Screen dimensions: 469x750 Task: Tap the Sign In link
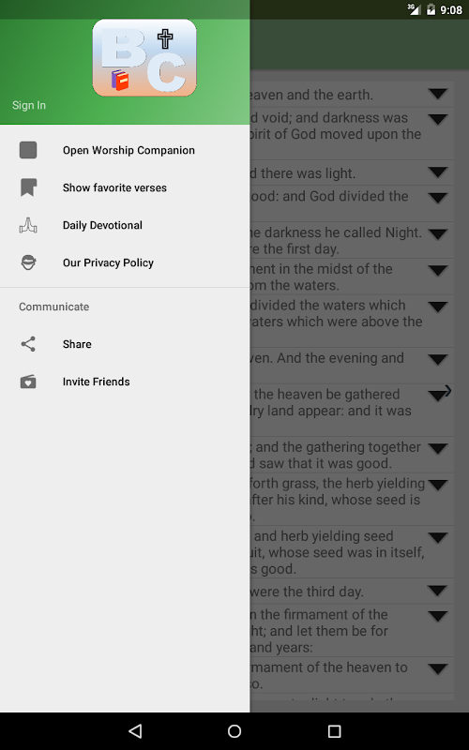pyautogui.click(x=29, y=105)
